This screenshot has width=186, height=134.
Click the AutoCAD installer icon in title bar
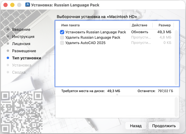(x=28, y=5)
